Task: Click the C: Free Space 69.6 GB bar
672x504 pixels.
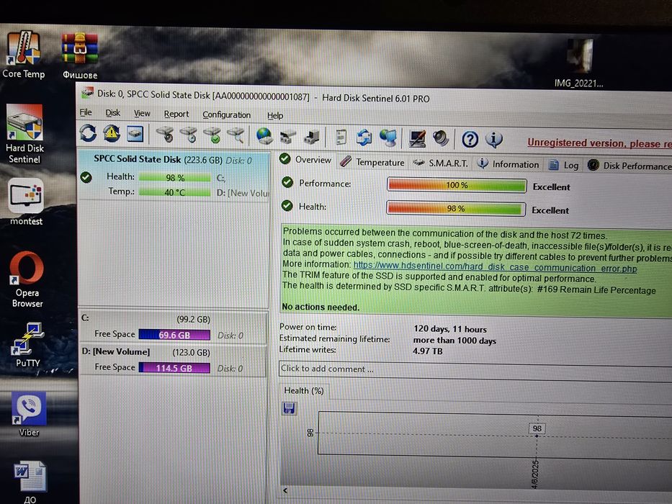Action: [174, 335]
